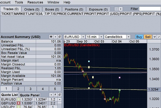Click the current price label 1.3294 on axis

click(154, 89)
